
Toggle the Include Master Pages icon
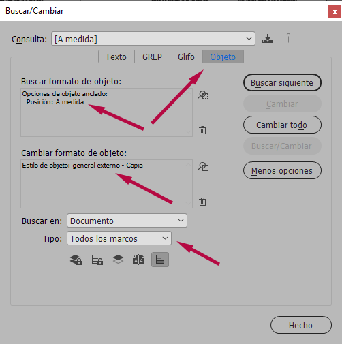coord(138,260)
